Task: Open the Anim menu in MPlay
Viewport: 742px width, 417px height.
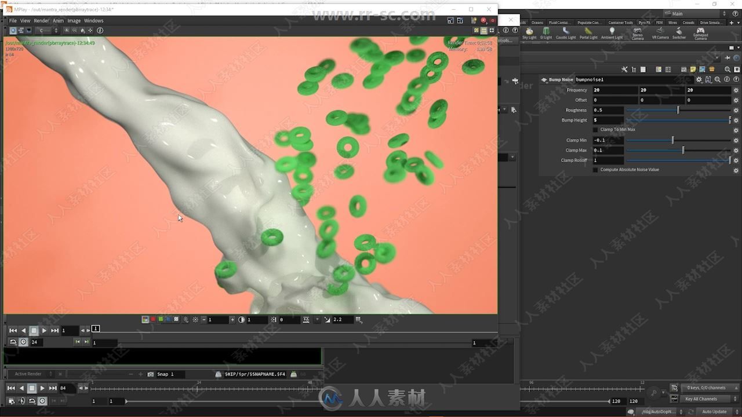Action: click(x=58, y=21)
